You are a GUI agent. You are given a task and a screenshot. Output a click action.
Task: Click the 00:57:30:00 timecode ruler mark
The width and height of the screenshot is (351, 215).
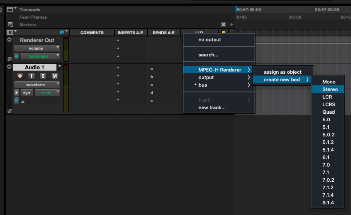point(327,10)
